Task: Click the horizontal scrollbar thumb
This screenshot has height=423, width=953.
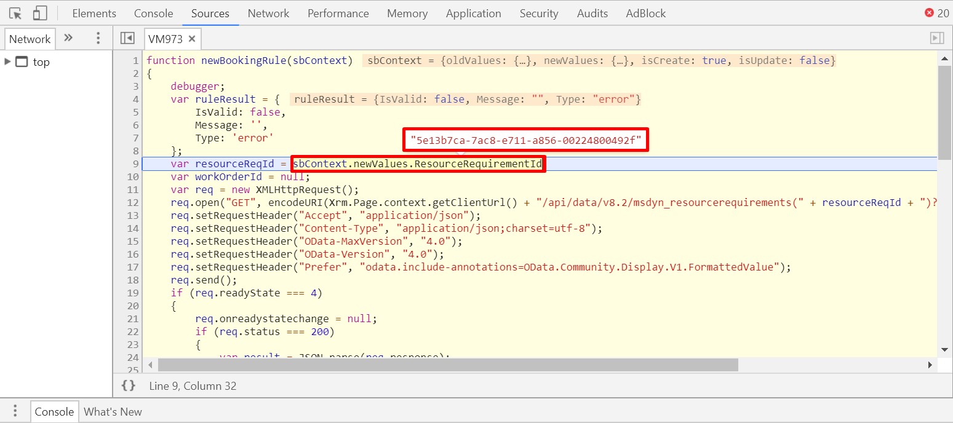Action: (448, 365)
